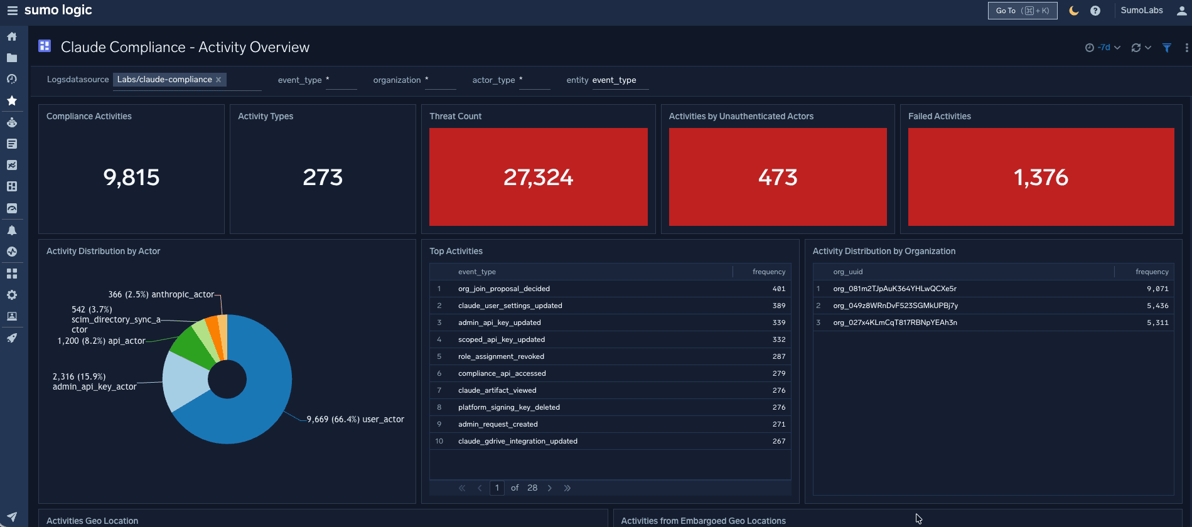Click the Failed Activities red panel 1,376
The height and width of the screenshot is (527, 1192).
click(x=1041, y=177)
